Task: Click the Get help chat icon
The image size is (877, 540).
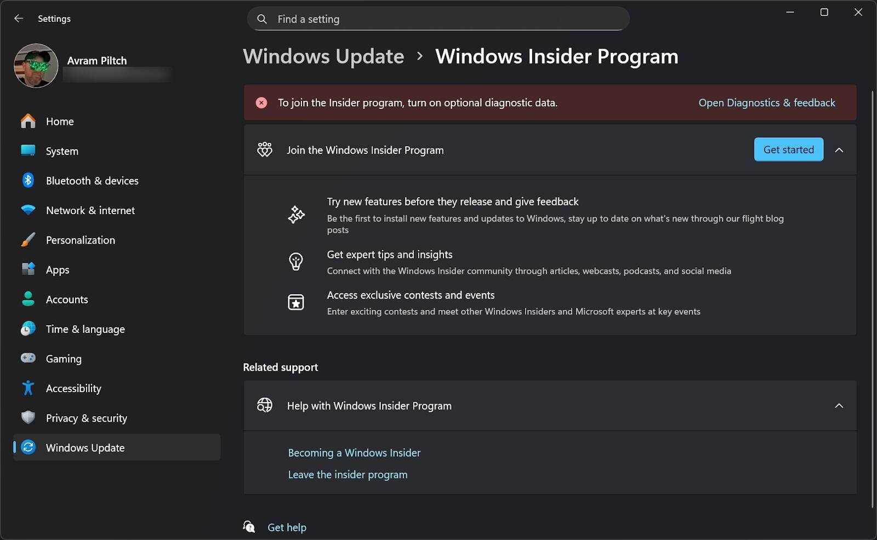Action: coord(249,527)
